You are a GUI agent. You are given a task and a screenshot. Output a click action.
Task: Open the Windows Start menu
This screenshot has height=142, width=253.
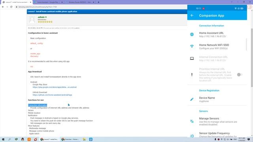(x=3, y=139)
